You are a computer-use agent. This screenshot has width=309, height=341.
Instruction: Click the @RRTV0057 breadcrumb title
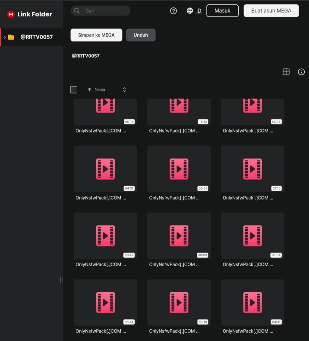[85, 56]
